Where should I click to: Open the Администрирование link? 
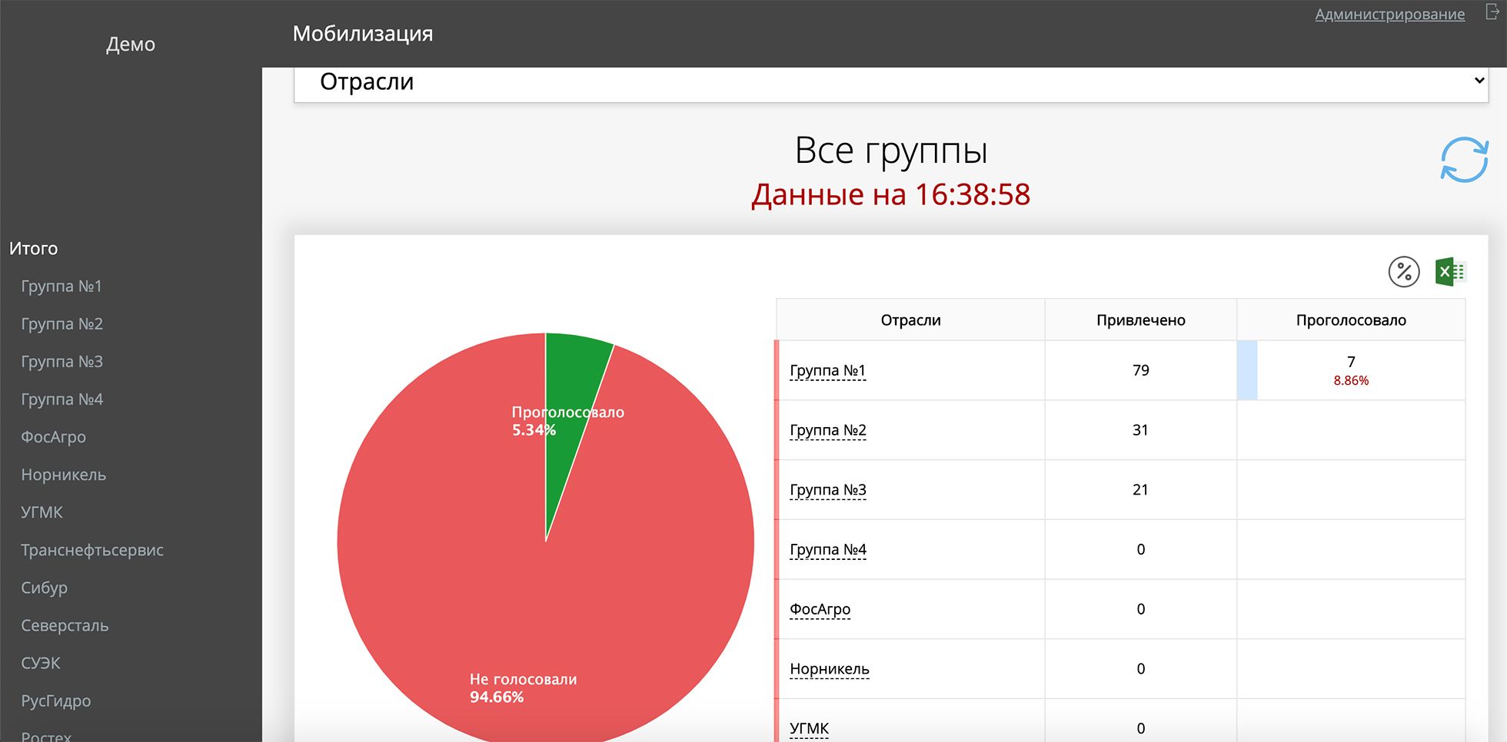(x=1389, y=13)
